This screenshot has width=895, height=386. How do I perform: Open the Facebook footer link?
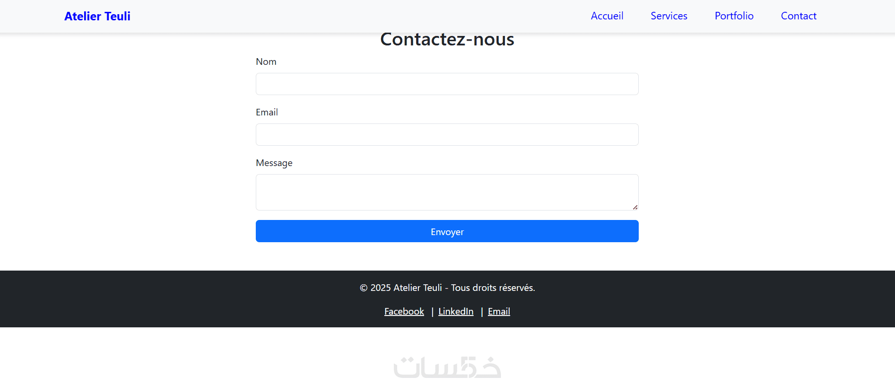(x=404, y=311)
